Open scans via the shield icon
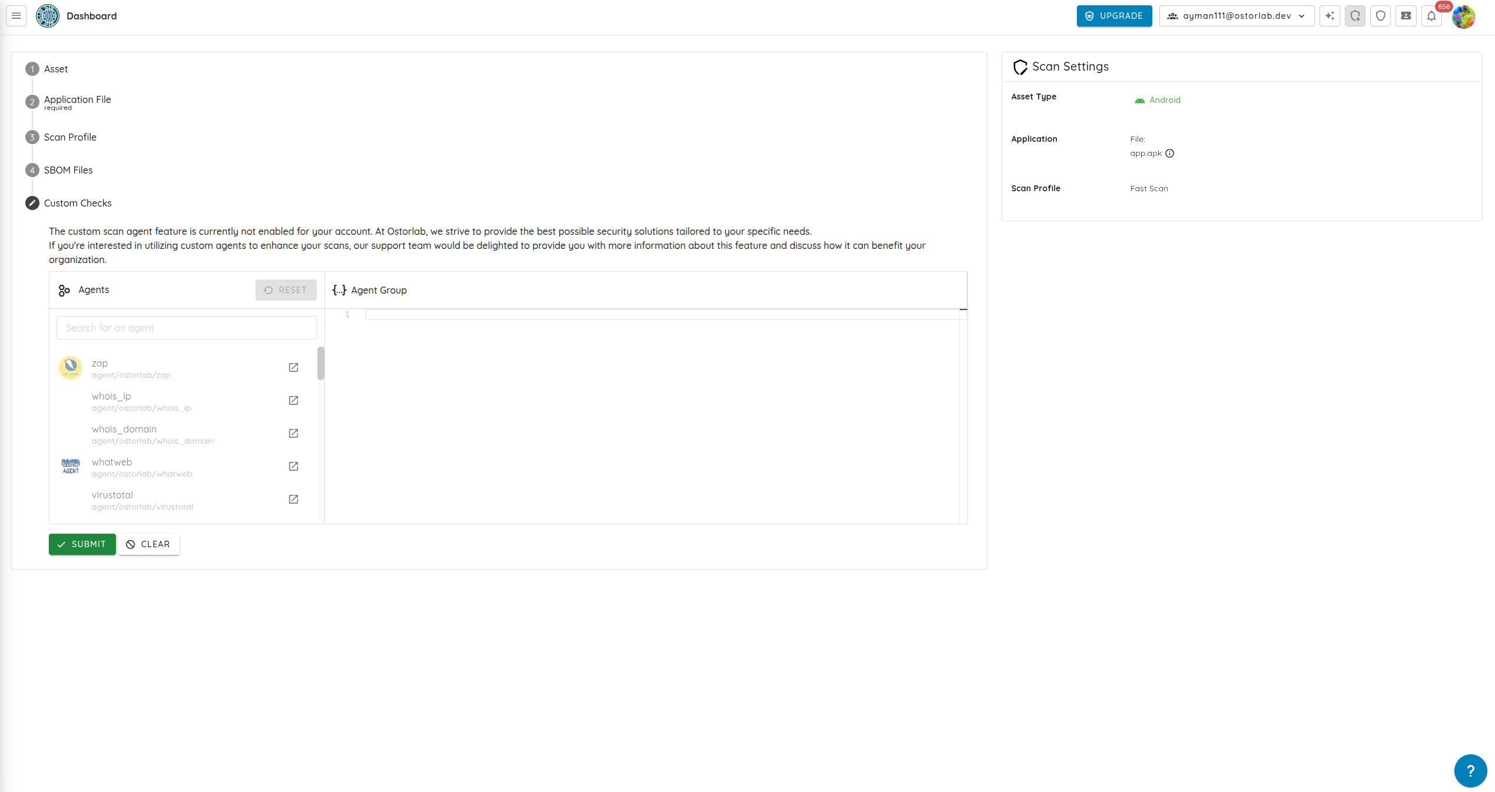The width and height of the screenshot is (1495, 792). pyautogui.click(x=1380, y=16)
